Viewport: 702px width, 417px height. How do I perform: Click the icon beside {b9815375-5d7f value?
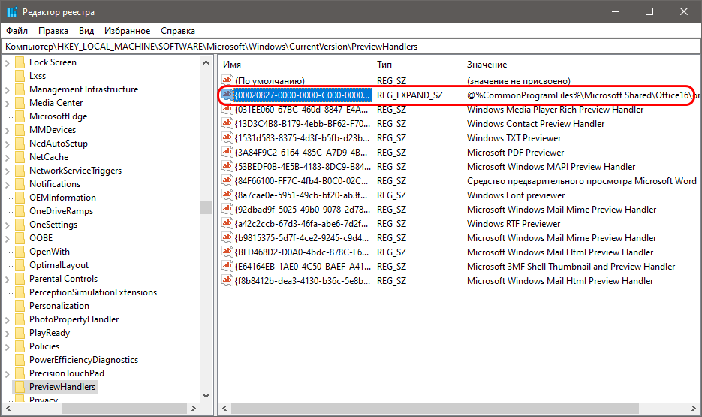coord(227,238)
